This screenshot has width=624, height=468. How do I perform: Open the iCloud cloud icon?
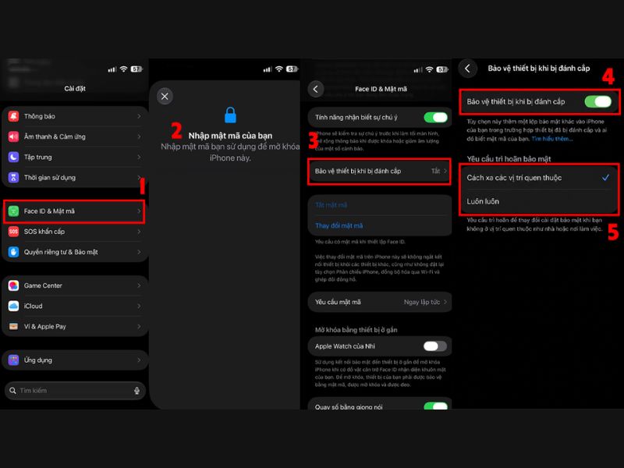pos(13,306)
